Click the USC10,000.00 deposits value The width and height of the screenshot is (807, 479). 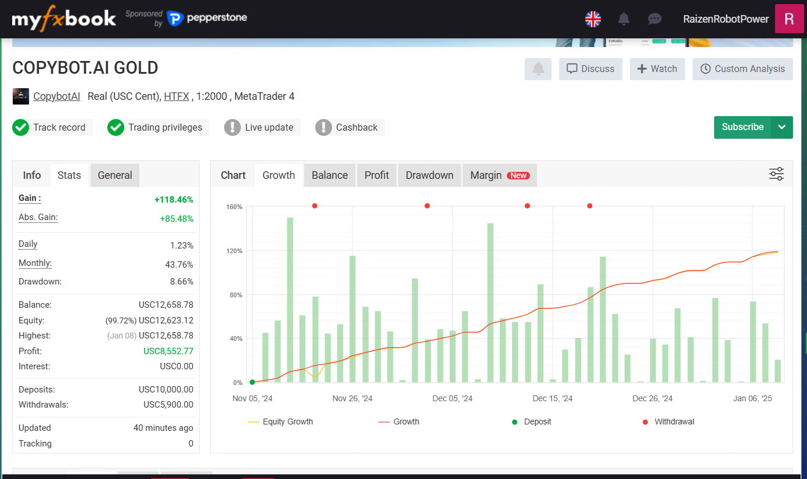coord(166,390)
